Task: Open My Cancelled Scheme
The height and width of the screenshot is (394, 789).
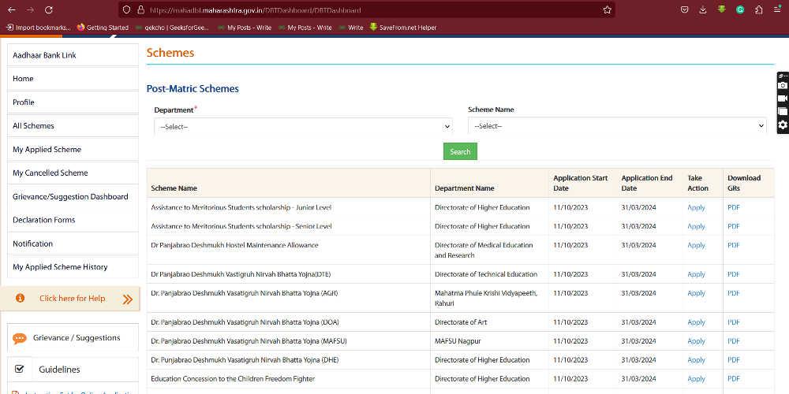Action: point(73,173)
